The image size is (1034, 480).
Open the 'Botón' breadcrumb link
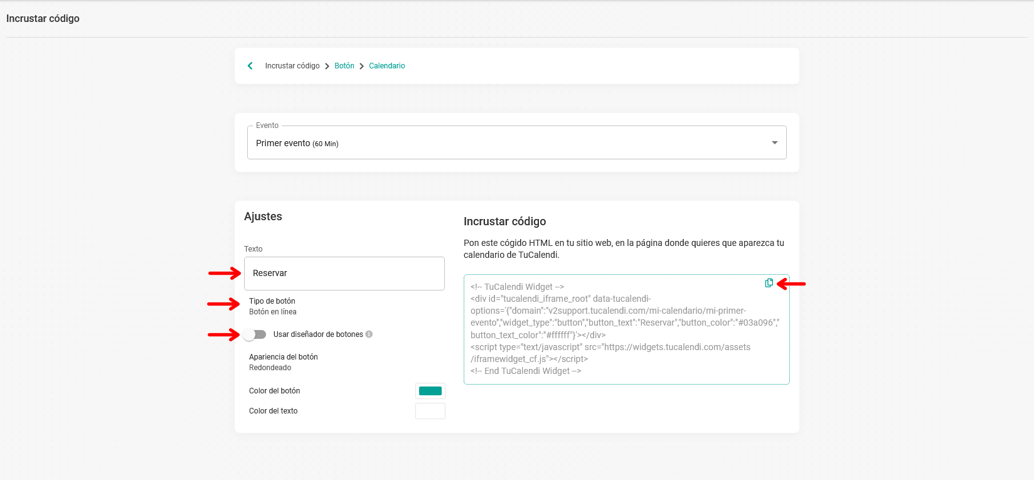[x=344, y=66]
